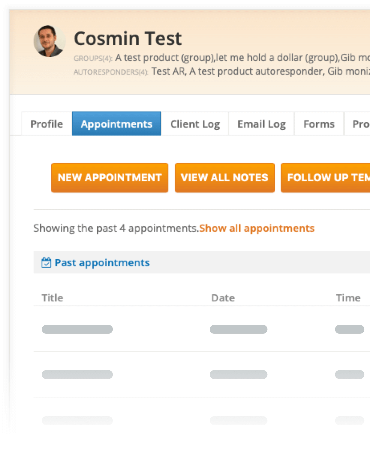Click the View All Notes button
Viewport: 370px width, 471px height.
point(225,178)
